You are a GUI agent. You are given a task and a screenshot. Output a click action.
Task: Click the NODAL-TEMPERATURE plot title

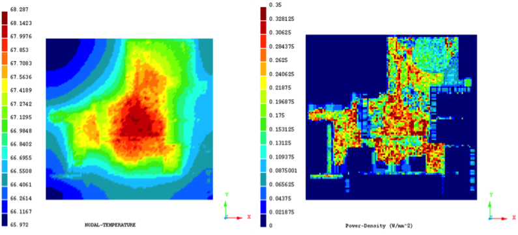point(110,225)
